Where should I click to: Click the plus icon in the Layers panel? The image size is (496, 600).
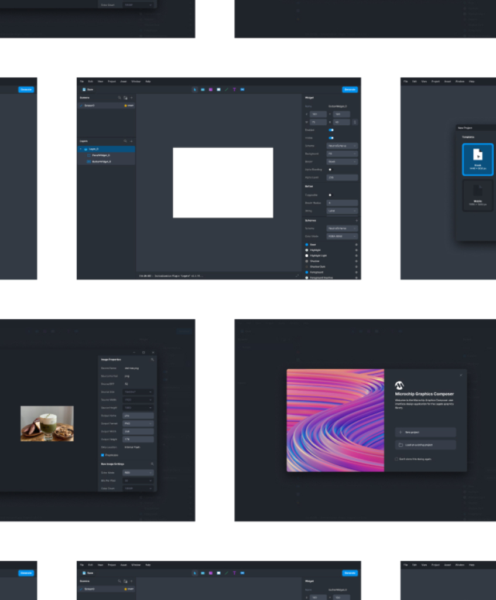tap(131, 141)
